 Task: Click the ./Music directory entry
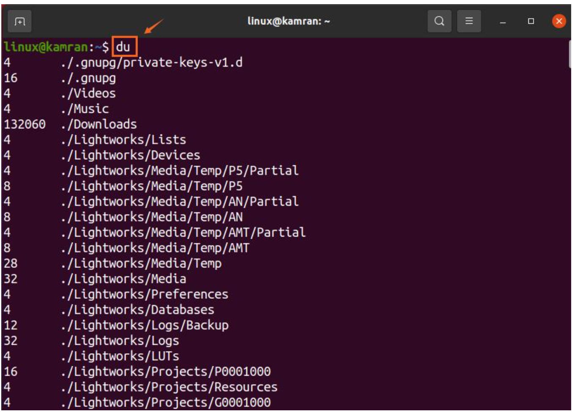[85, 109]
